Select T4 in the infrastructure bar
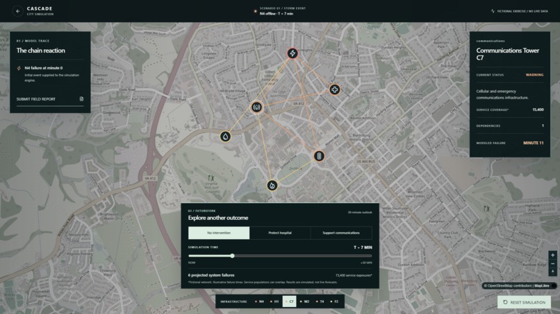This screenshot has width=560, height=314. pyautogui.click(x=320, y=302)
